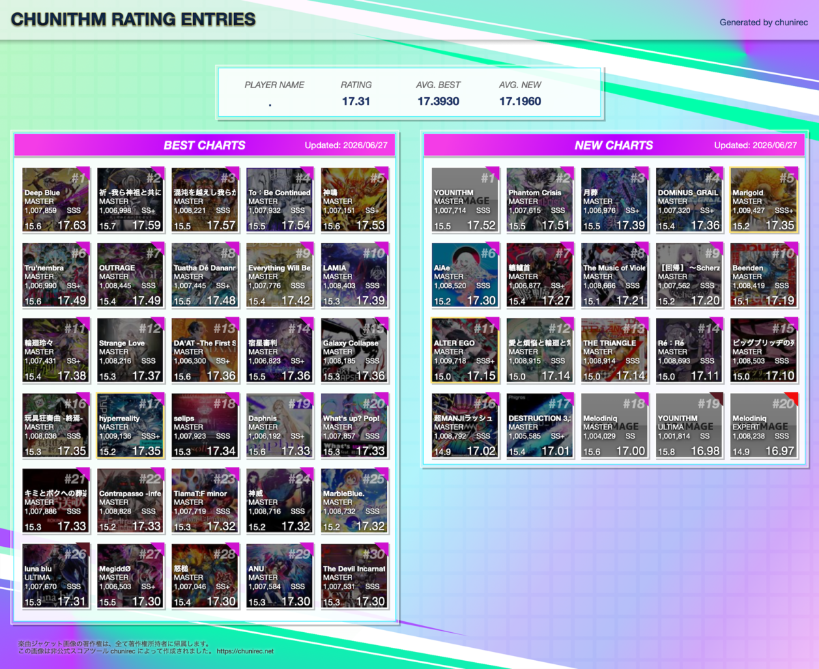
Task: Open the Beenden chart card
Action: (763, 275)
